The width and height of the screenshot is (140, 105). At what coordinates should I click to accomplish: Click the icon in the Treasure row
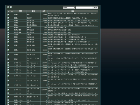(8, 81)
